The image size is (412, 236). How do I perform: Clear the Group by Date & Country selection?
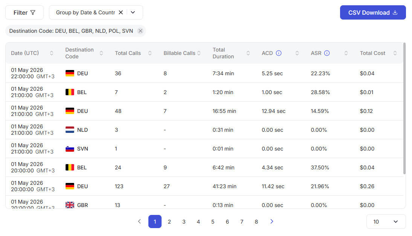coord(121,12)
